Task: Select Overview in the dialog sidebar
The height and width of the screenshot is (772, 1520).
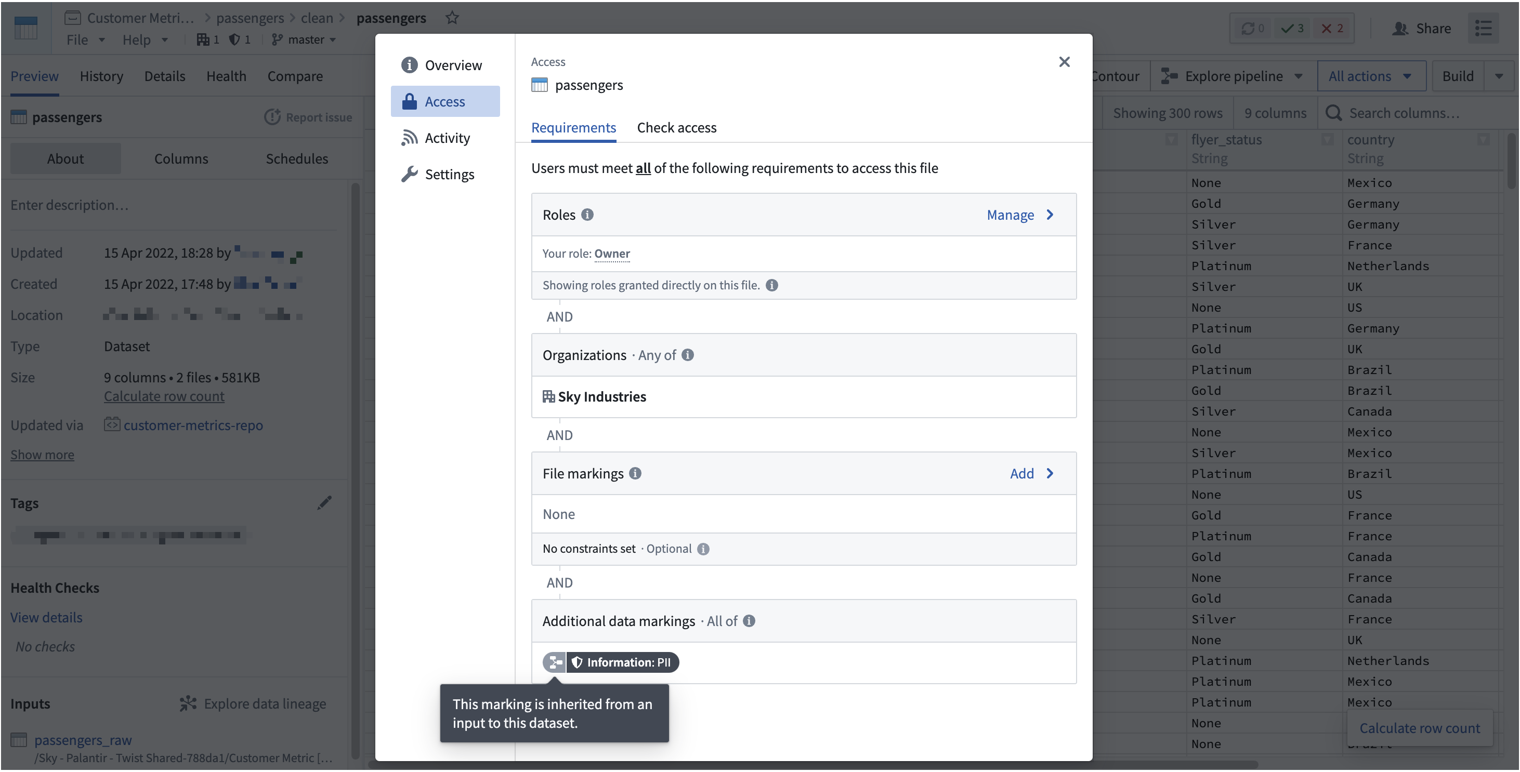Action: pyautogui.click(x=445, y=65)
